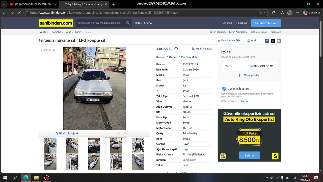Click Karşılaştır link
The width and height of the screenshot is (323, 182).
tap(276, 32)
